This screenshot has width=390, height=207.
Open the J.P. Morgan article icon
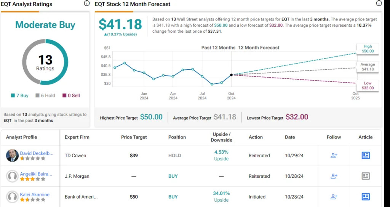pyautogui.click(x=366, y=176)
